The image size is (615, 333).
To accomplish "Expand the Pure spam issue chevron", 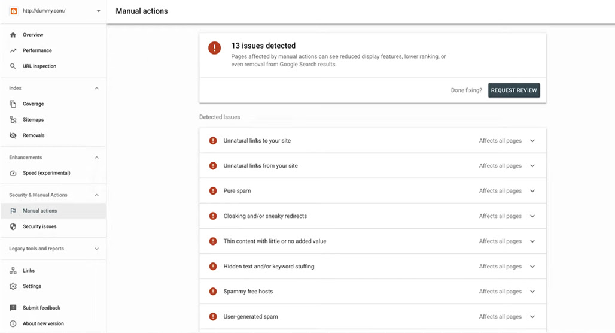I will coord(532,191).
